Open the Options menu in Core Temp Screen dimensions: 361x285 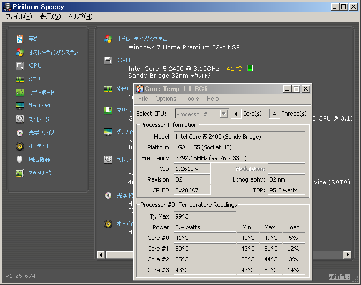[x=166, y=99]
